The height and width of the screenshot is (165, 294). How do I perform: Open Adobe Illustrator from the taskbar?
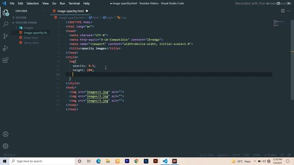tap(155, 161)
